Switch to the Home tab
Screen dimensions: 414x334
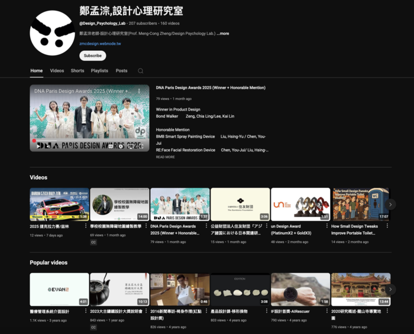pyautogui.click(x=37, y=71)
